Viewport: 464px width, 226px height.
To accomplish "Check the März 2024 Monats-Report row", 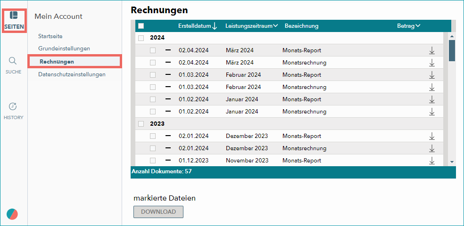I will pyautogui.click(x=153, y=50).
